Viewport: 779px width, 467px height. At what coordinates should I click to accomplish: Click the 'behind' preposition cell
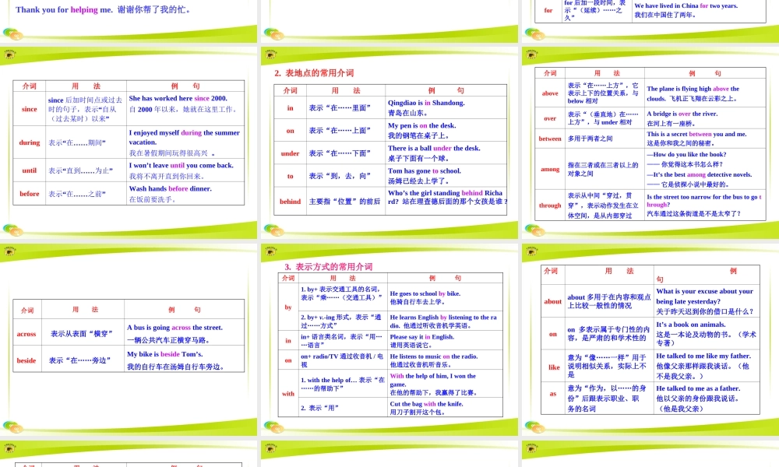click(290, 201)
